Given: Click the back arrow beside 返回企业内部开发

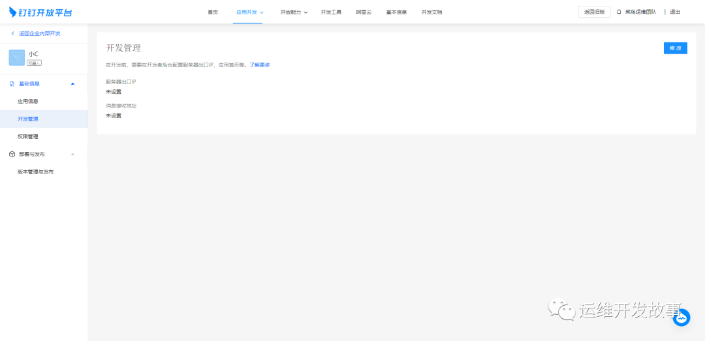Looking at the screenshot, I should click(12, 33).
